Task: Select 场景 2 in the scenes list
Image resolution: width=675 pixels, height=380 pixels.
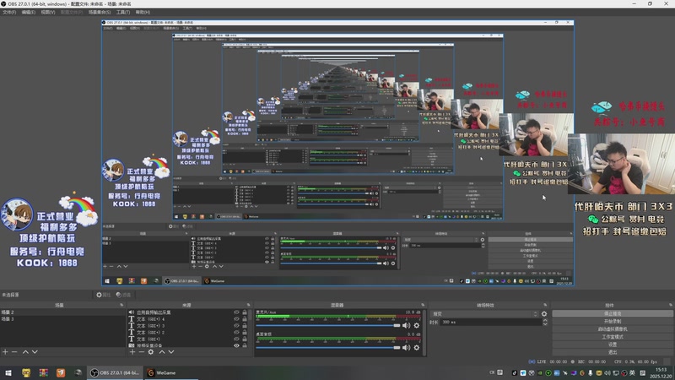Action: (62, 312)
